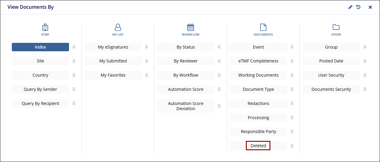Click the Other folder icon
Viewport: 380px width, 162px height.
(x=336, y=27)
